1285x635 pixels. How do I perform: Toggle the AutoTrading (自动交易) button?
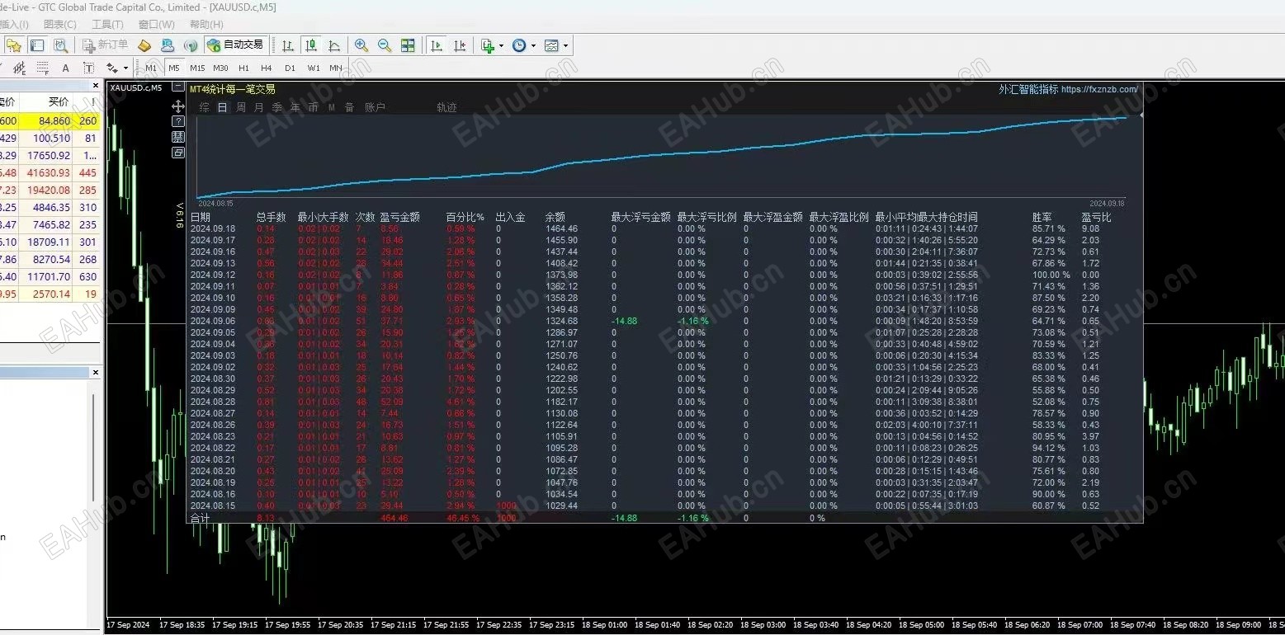pos(236,45)
